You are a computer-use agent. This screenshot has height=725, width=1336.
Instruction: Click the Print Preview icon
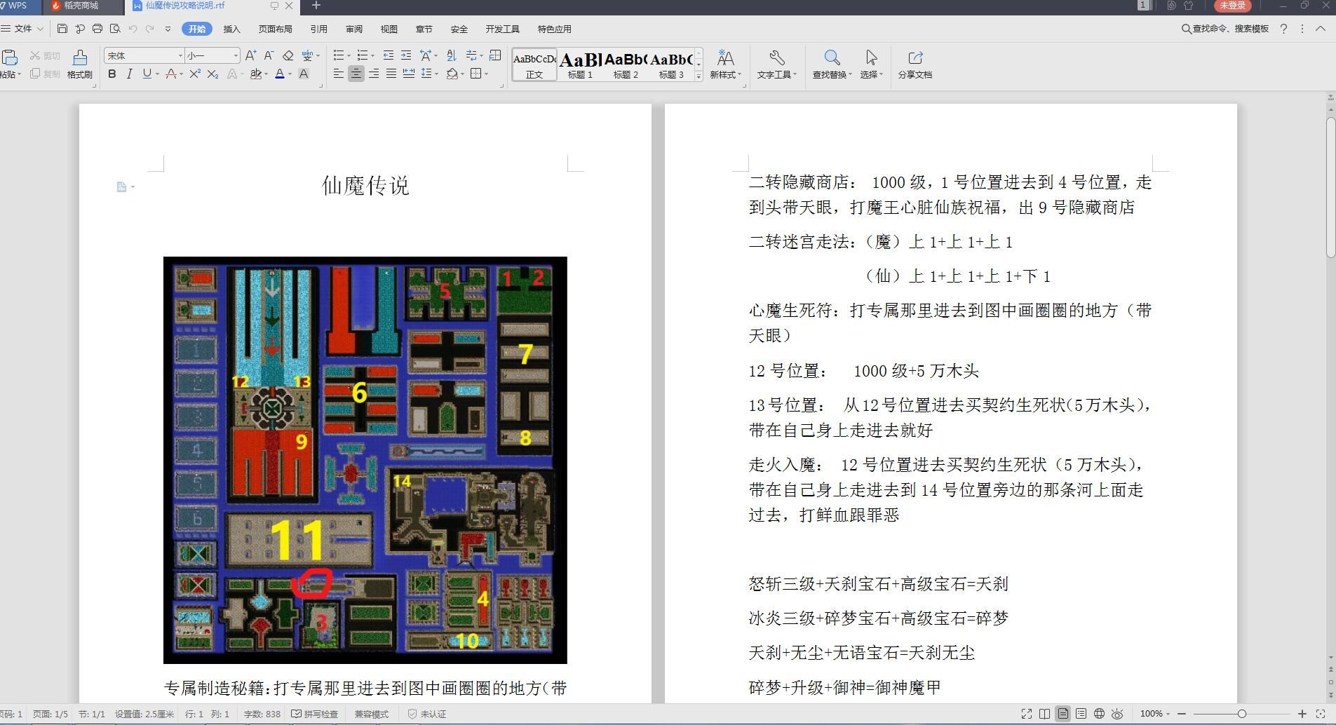point(115,29)
